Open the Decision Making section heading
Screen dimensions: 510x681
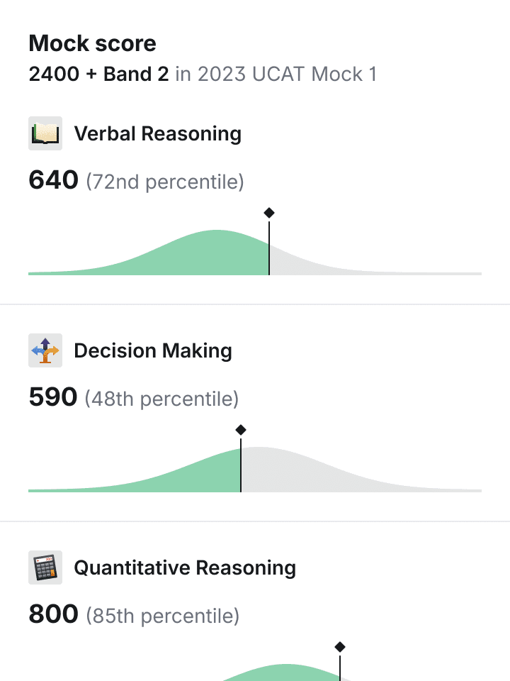(x=153, y=351)
